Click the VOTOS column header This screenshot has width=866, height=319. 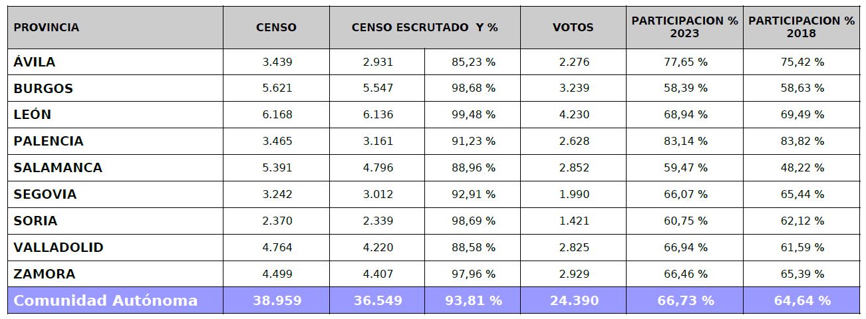click(573, 27)
